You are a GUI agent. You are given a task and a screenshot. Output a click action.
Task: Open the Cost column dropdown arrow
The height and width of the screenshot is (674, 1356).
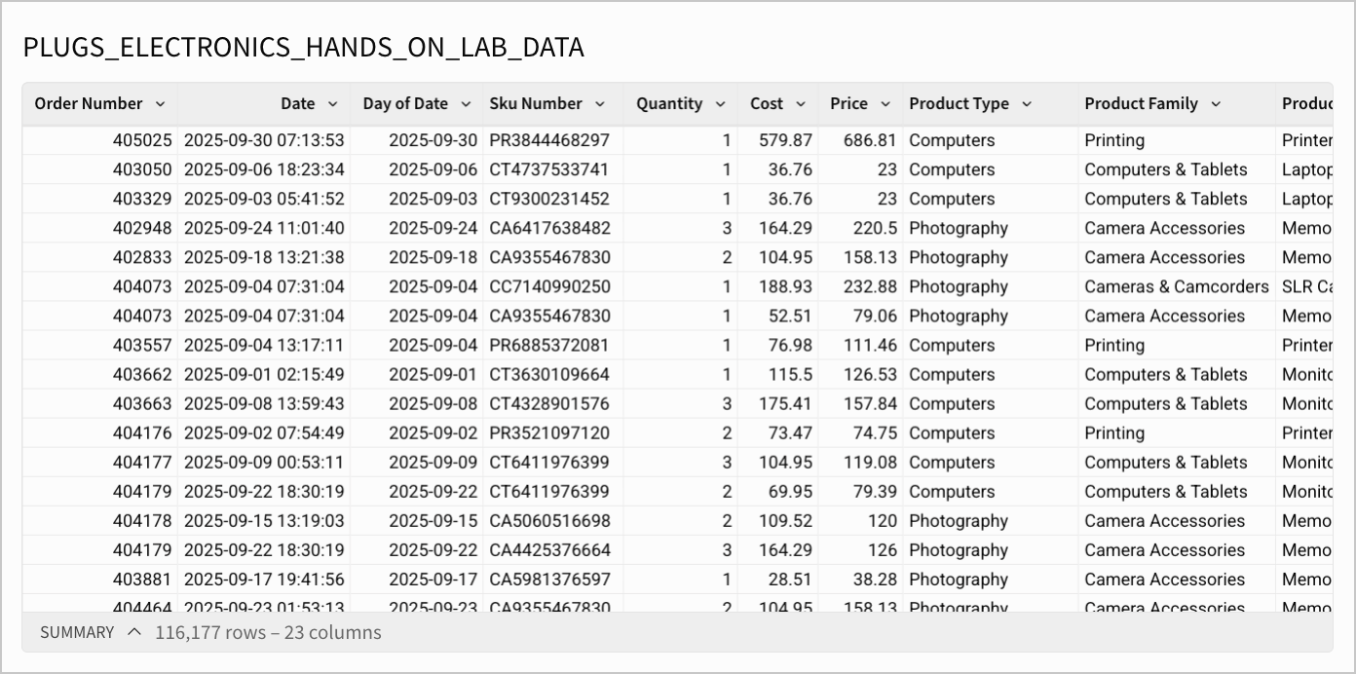point(801,103)
